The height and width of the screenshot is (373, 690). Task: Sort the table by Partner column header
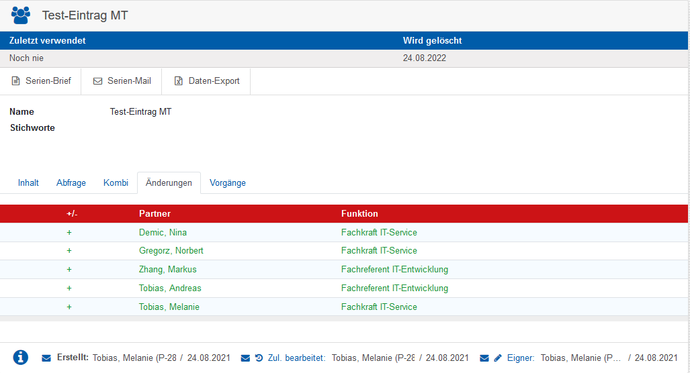tap(155, 214)
